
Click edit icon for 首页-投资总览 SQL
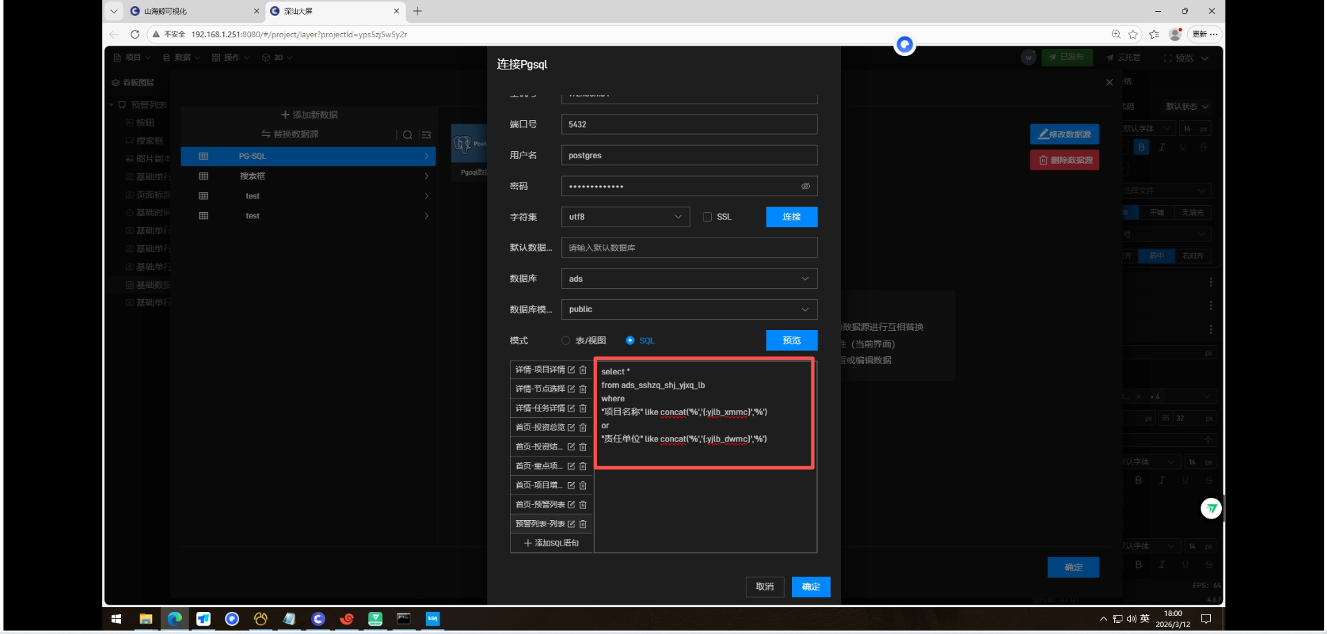(571, 428)
